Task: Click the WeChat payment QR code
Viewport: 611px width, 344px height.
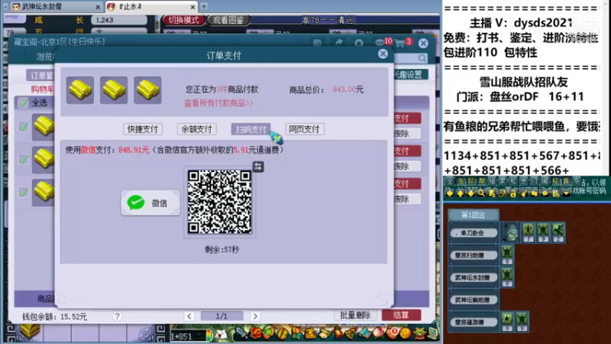Action: pos(219,202)
